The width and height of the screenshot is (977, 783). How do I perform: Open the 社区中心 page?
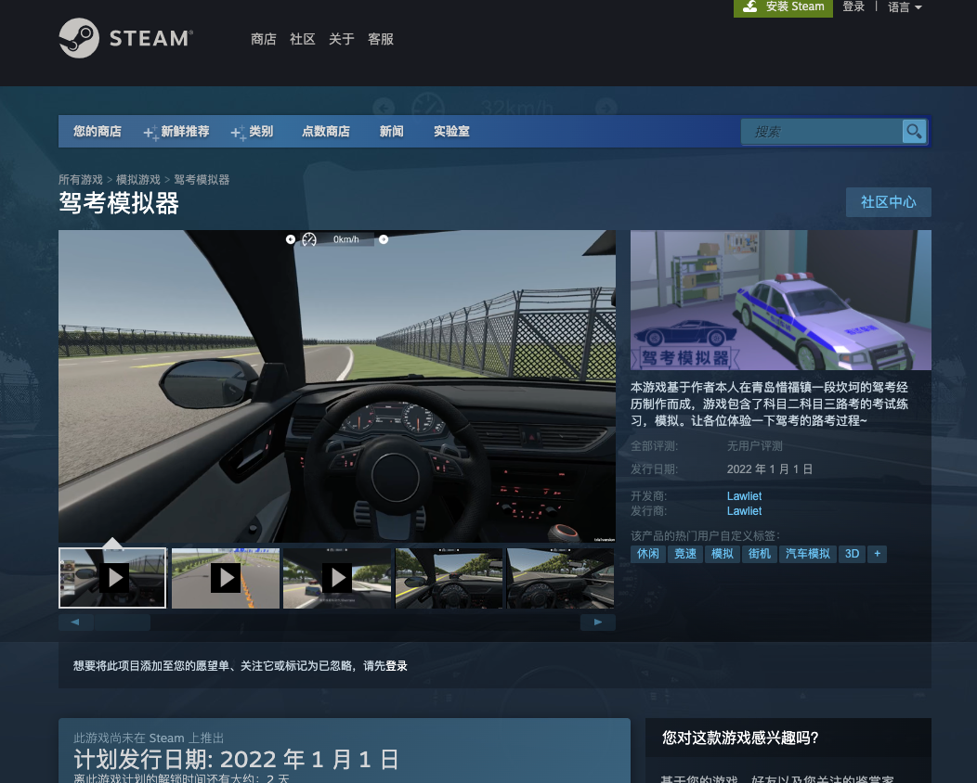[888, 201]
